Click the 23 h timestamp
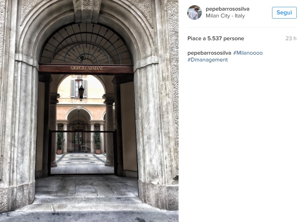 point(291,38)
